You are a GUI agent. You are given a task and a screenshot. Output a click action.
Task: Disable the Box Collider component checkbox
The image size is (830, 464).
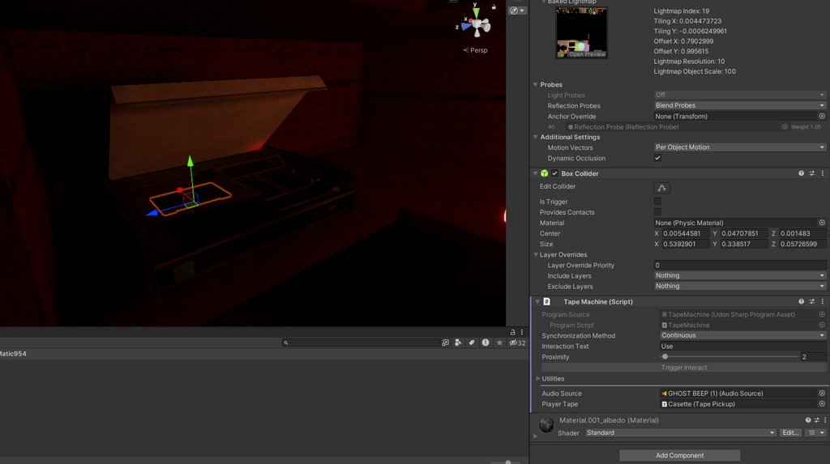(554, 173)
